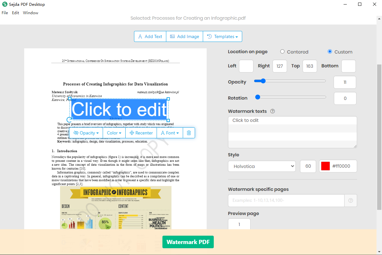Click the 'Style' section label
Screen dimensions: 382x255
[x=233, y=155]
